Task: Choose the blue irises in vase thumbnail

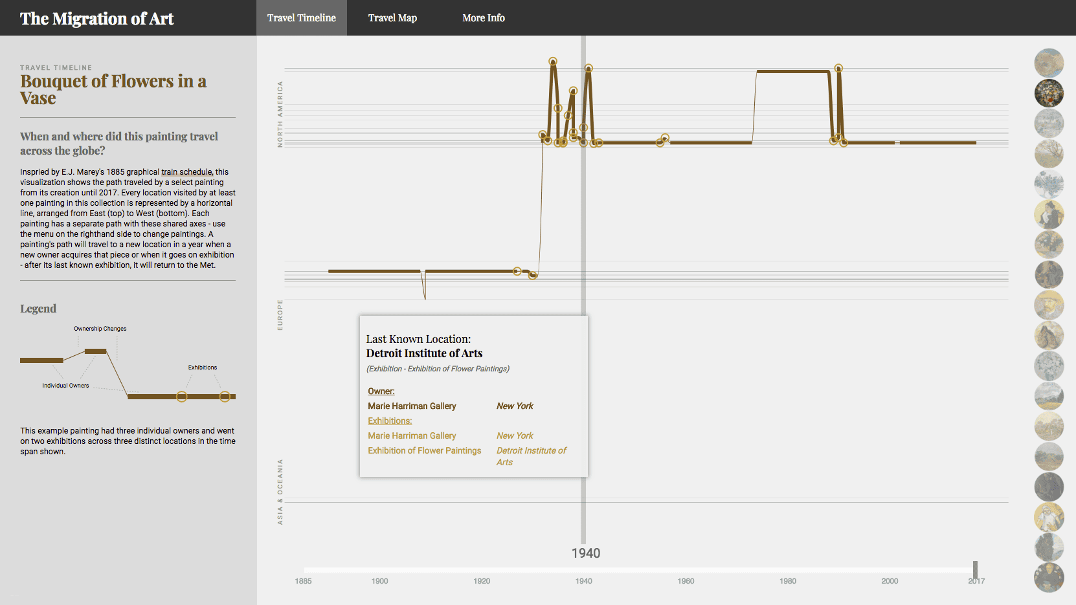Action: (x=1048, y=184)
